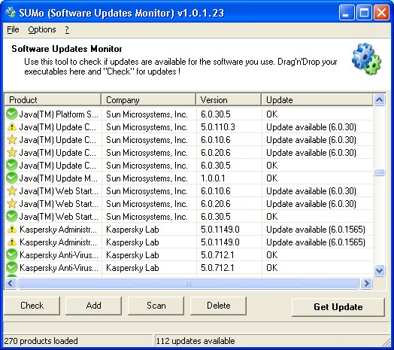
Task: Click warning icon beside Java version 5.0.110.3
Action: (x=12, y=127)
